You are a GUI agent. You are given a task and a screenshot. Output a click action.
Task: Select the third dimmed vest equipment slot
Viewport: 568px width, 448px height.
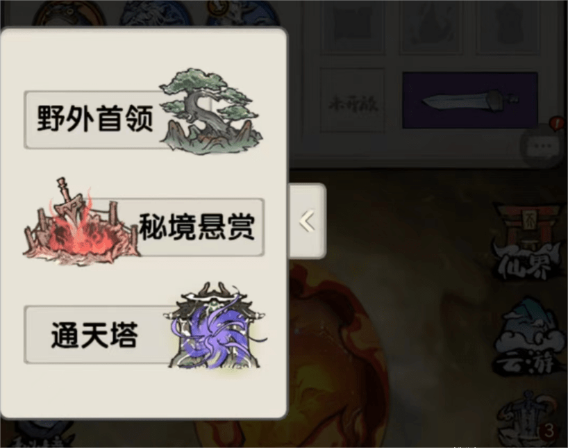(508, 27)
